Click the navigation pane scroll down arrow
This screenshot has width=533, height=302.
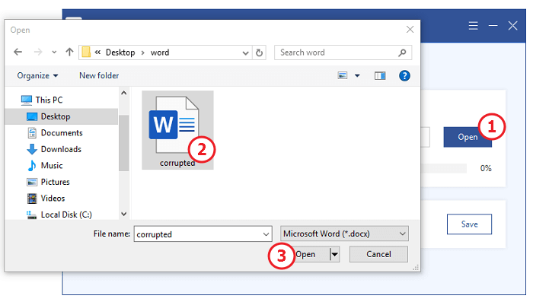tap(123, 214)
